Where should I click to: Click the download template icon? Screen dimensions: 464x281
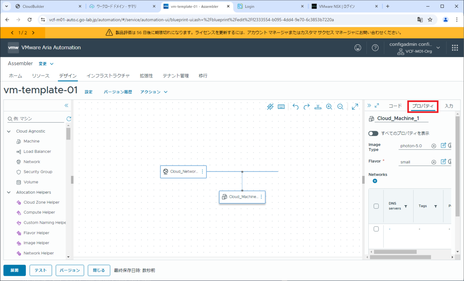click(318, 106)
